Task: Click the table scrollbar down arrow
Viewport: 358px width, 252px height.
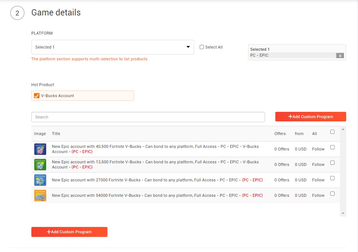Action: (343, 213)
